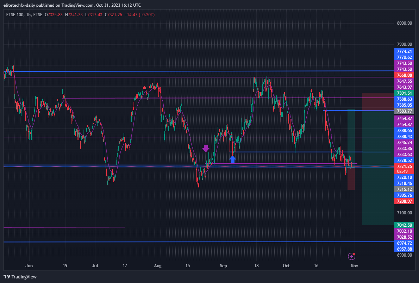Click the 7100.00 price axis tick
Viewport: 419px width, 283px height.
(404, 213)
